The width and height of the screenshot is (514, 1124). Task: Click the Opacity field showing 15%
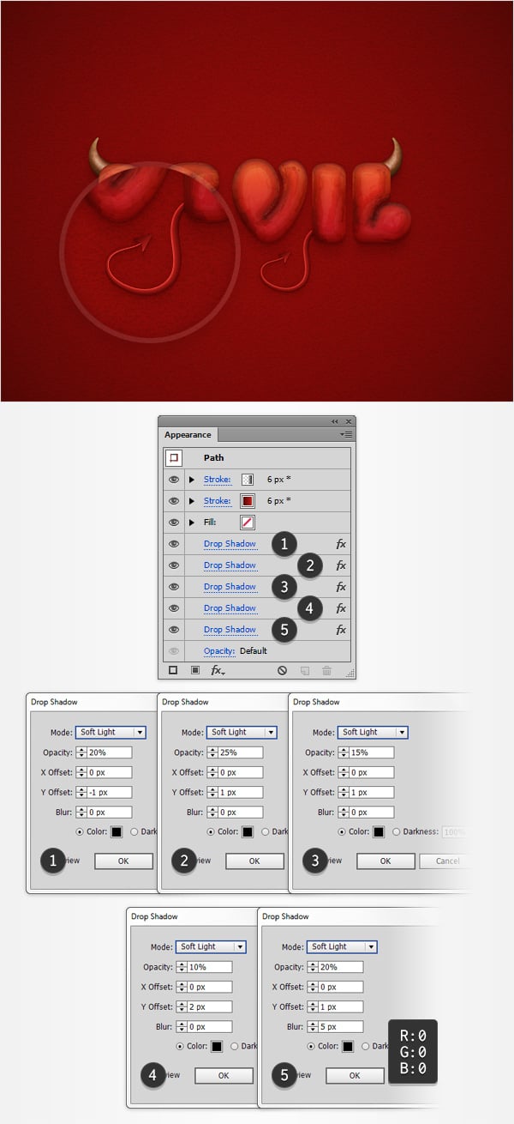pos(371,752)
